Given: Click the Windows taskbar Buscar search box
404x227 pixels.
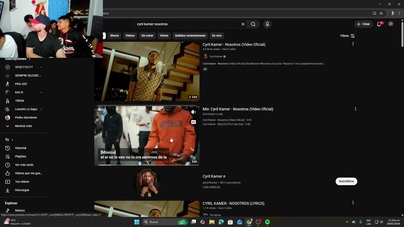Looking at the screenshot, I should point(165,222).
